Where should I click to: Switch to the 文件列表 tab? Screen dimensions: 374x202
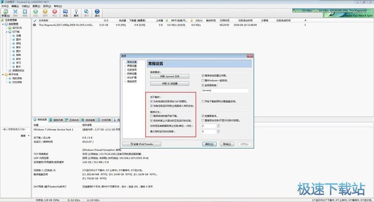104,120
